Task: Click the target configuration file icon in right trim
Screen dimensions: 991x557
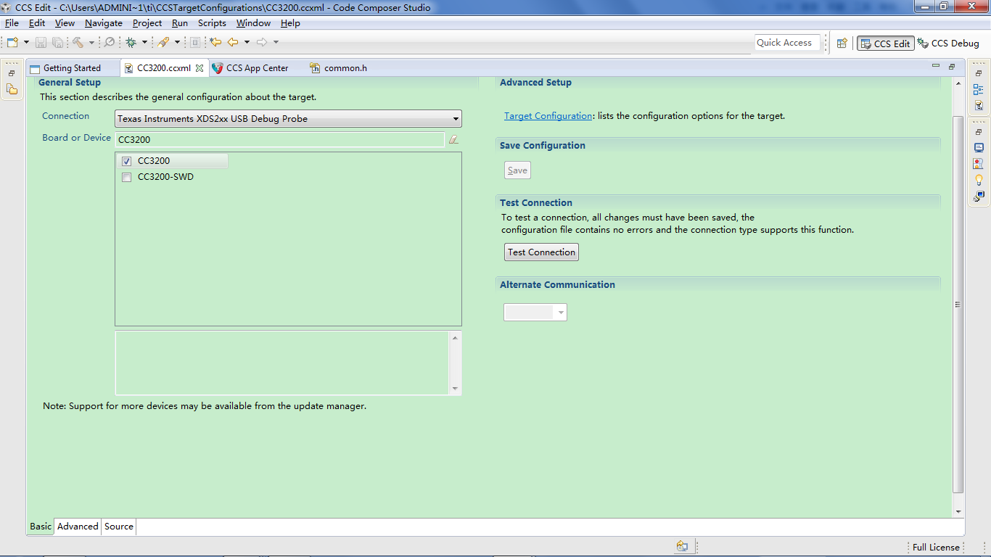Action: tap(979, 105)
